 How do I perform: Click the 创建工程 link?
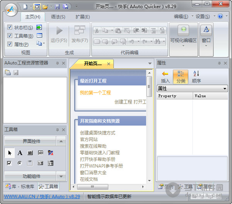(123, 102)
